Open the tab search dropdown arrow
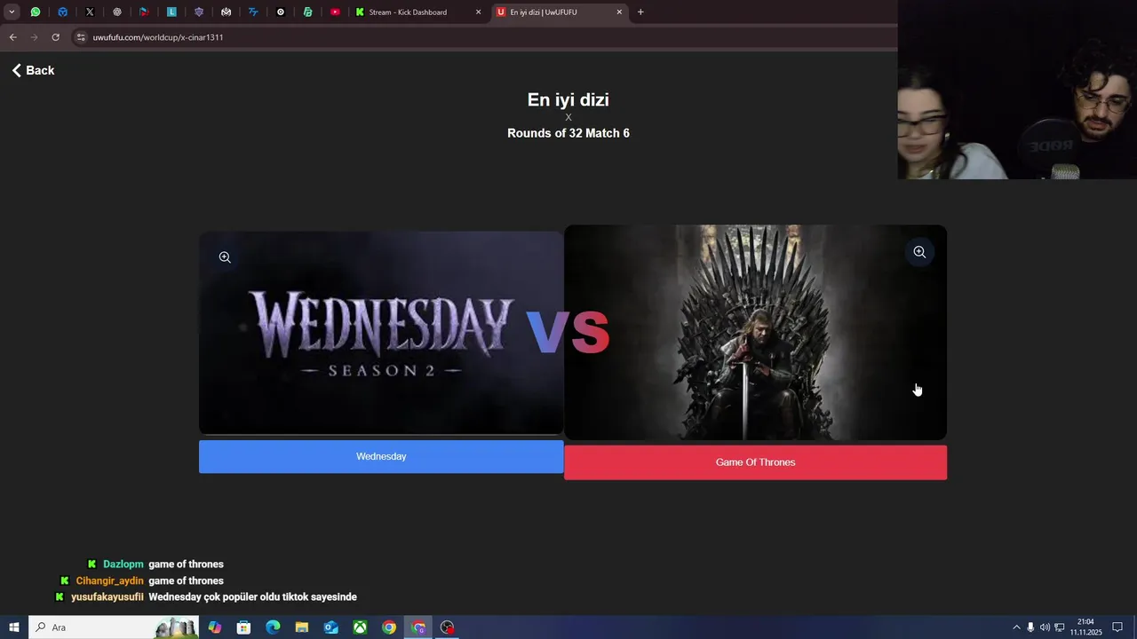Image resolution: width=1137 pixels, height=639 pixels. click(12, 12)
